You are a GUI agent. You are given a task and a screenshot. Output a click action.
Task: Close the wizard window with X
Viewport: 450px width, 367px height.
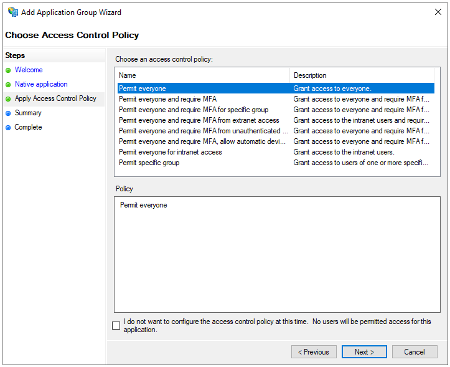436,12
